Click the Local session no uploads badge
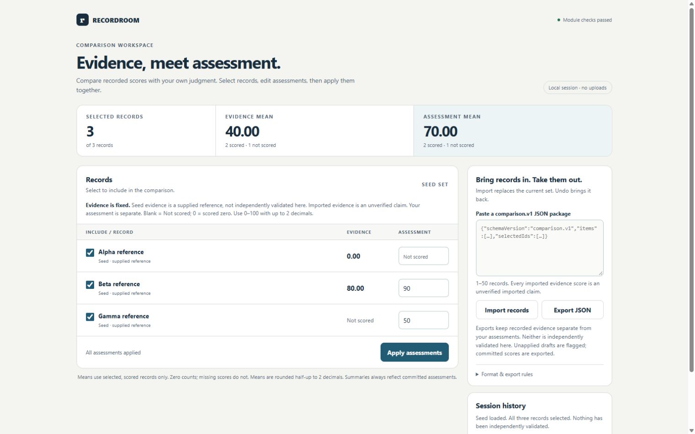This screenshot has height=434, width=695. point(578,88)
